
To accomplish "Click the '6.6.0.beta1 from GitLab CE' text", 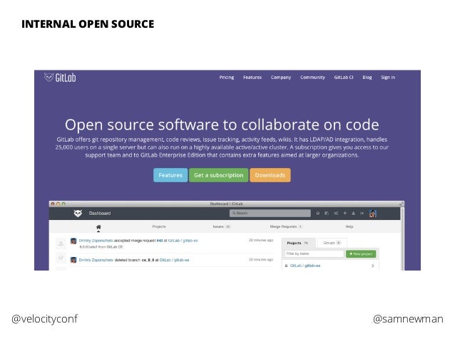I will pyautogui.click(x=101, y=247).
